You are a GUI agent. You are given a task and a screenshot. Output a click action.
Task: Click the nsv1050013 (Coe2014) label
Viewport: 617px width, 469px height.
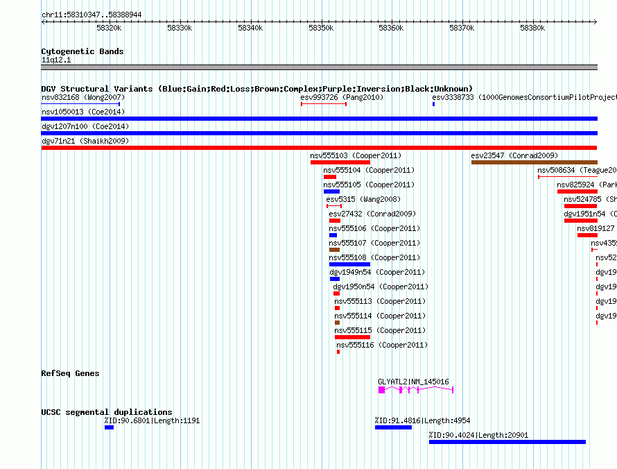[85, 112]
